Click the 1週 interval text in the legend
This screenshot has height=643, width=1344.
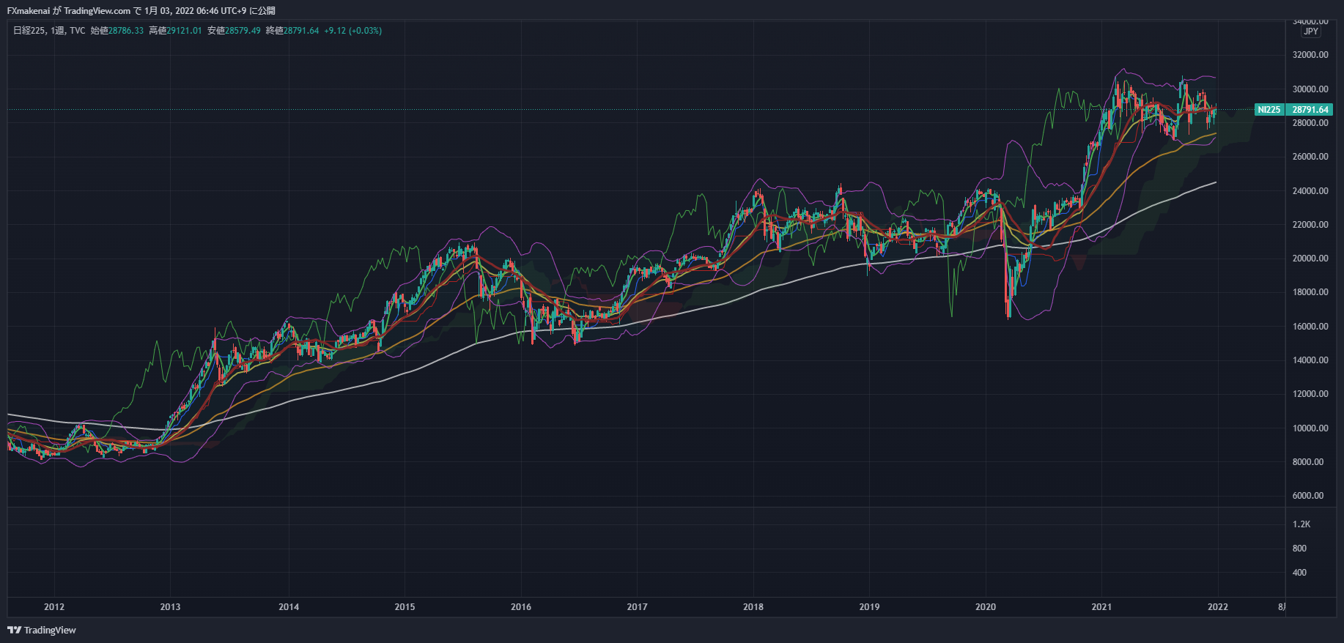58,31
